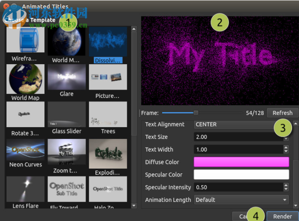299x221 pixels.
Task: Click the 54/128 frame counter text
Action: (x=255, y=113)
